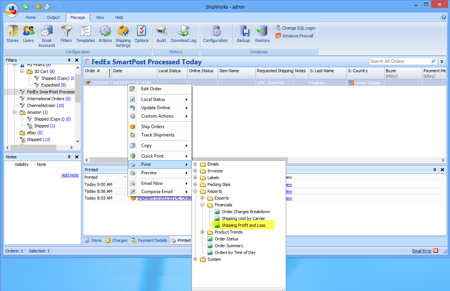Viewport: 450px width, 291px height.
Task: Open the Actions manager
Action: (105, 34)
